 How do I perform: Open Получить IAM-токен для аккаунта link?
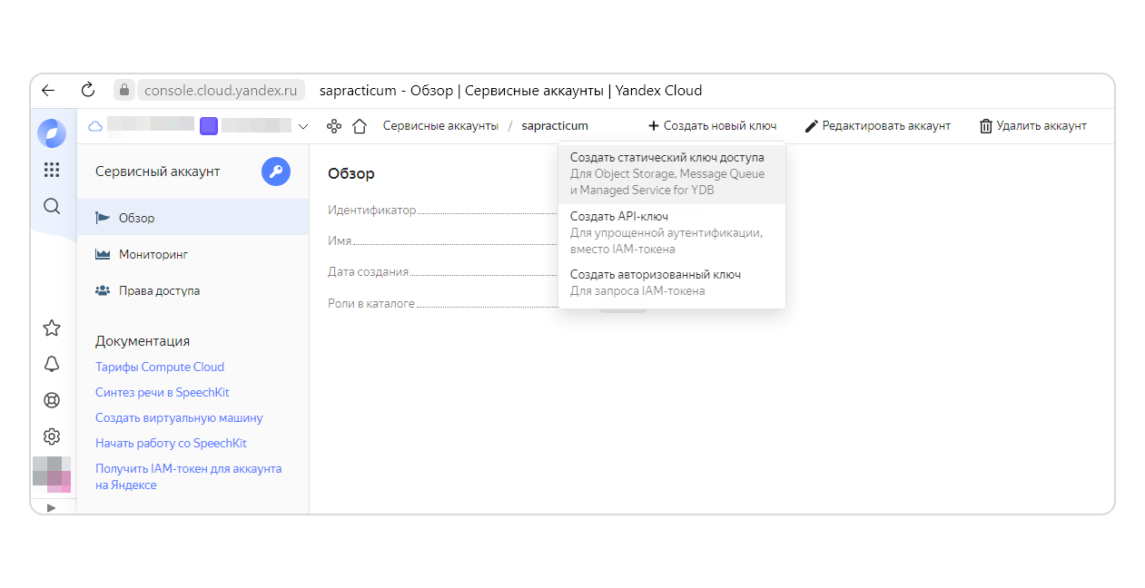[189, 476]
